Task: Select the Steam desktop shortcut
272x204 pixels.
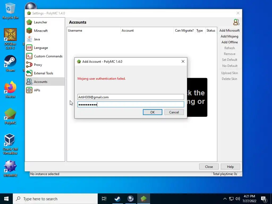Action: click(10, 63)
